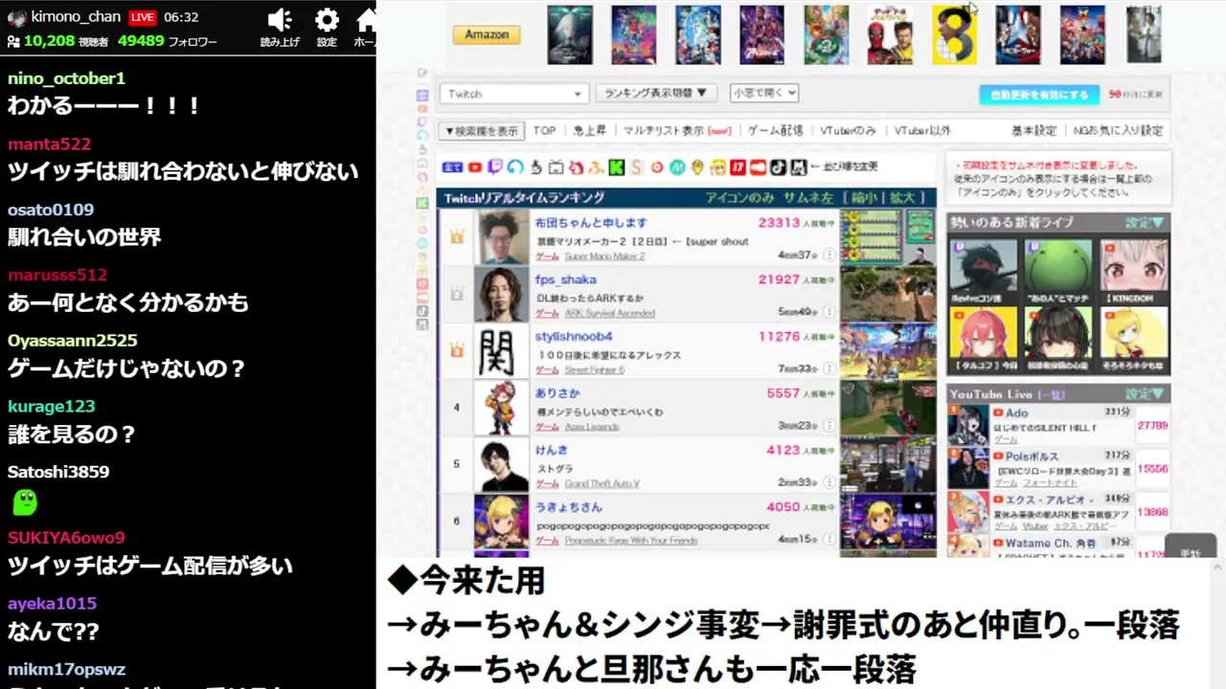Switch ranking view to アイコンのみ
Image resolution: width=1226 pixels, height=689 pixels.
[x=739, y=198]
